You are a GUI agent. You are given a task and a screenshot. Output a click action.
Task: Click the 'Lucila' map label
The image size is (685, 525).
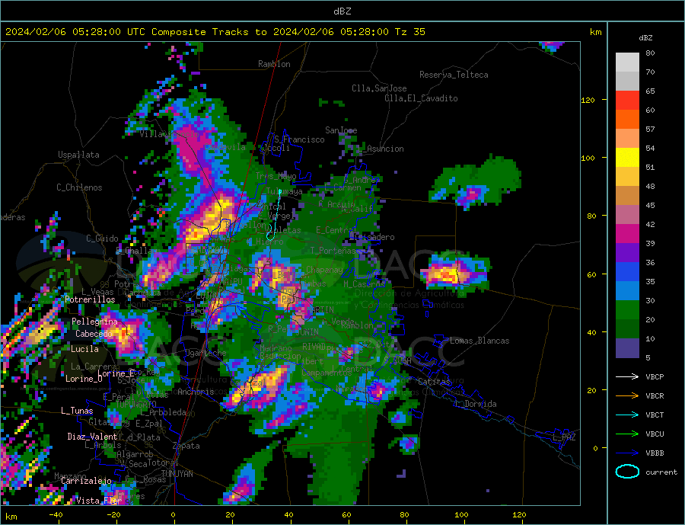click(x=84, y=349)
